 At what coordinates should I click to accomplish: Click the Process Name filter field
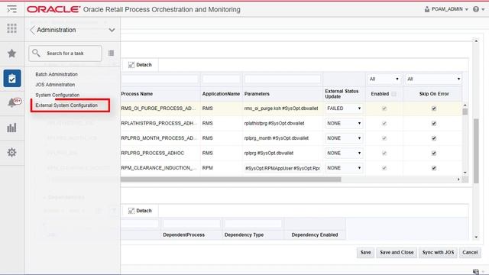(160, 79)
